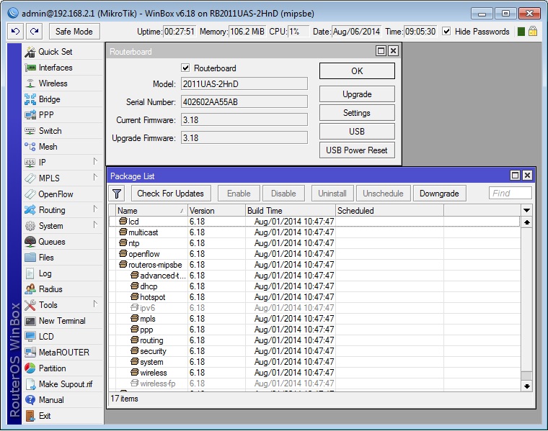Open the OpenFlow section icon
Screen dimensions: 548x431
pos(30,194)
